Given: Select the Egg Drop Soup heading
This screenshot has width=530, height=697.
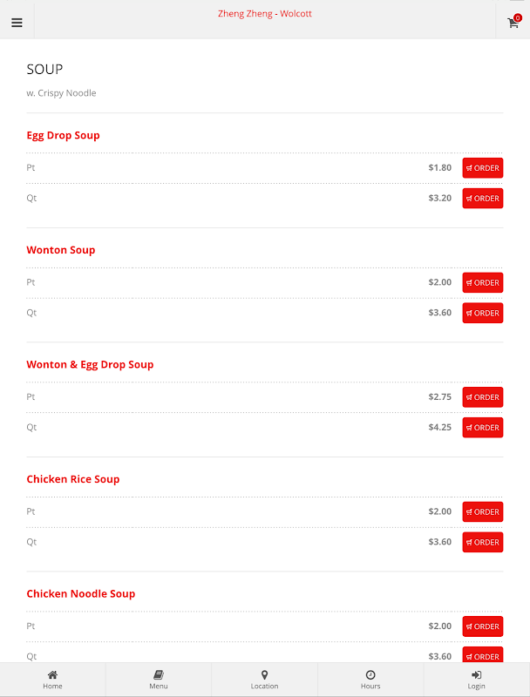Looking at the screenshot, I should click(x=63, y=135).
